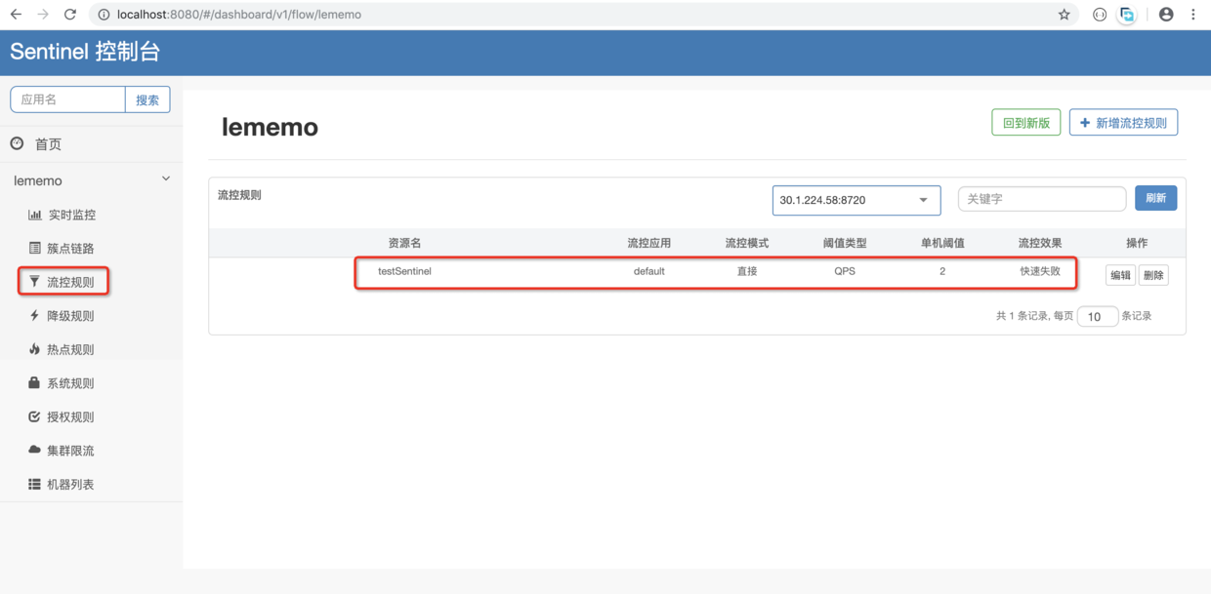Viewport: 1211px width, 594px height.
Task: Click 编辑 for the testSentinel rule
Action: (x=1120, y=275)
